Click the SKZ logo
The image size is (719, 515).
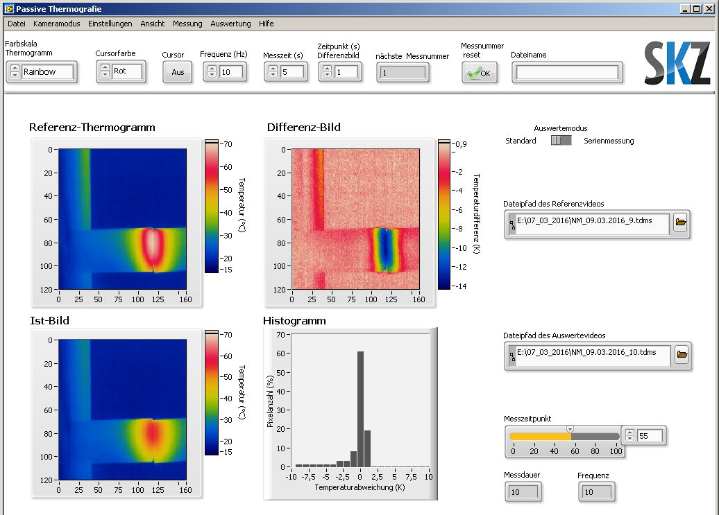(x=677, y=63)
